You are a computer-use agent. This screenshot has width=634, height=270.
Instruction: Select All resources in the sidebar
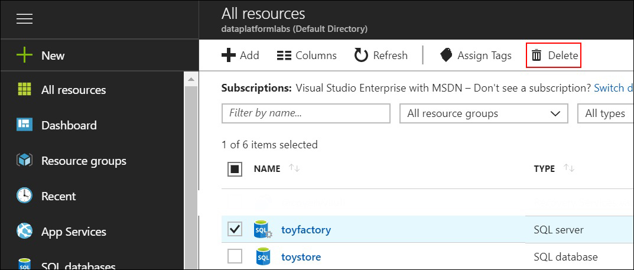coord(74,90)
